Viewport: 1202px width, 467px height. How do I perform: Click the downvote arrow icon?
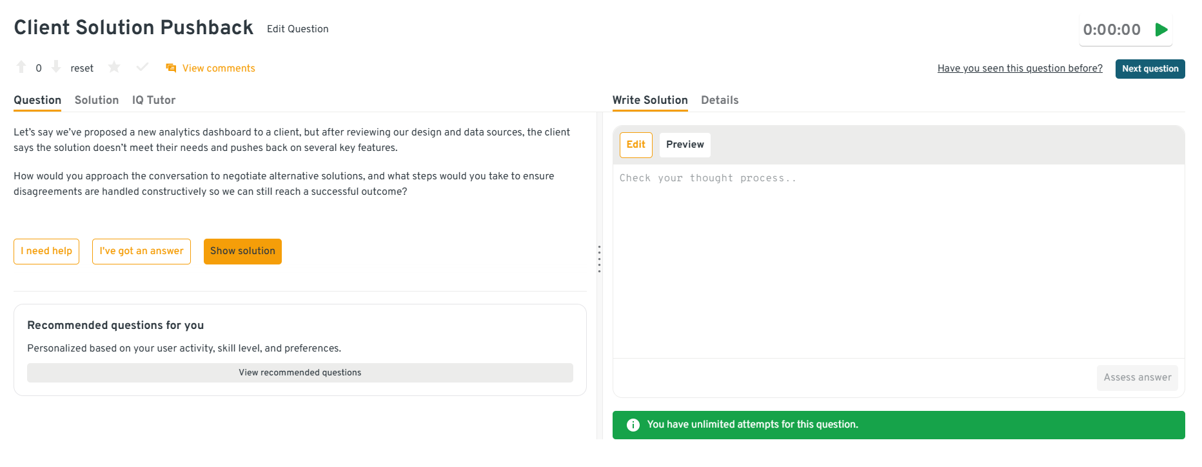56,67
